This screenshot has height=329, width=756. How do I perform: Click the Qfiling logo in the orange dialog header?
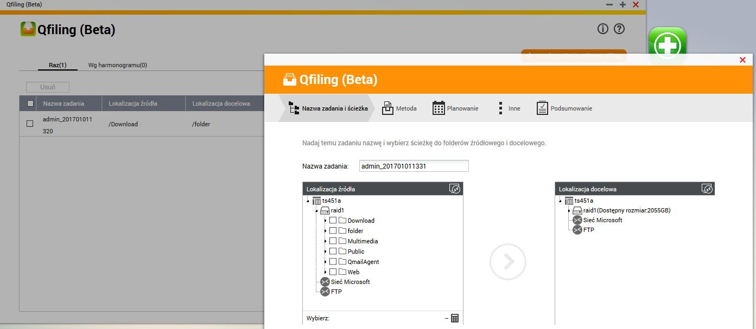(x=290, y=80)
